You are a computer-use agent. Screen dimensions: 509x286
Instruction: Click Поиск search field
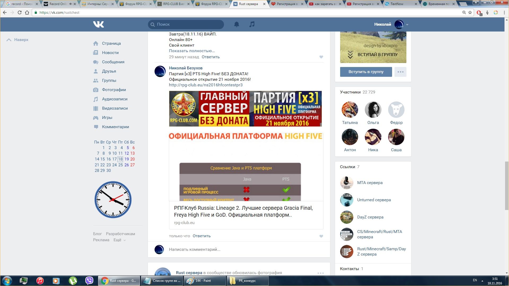[x=186, y=24]
